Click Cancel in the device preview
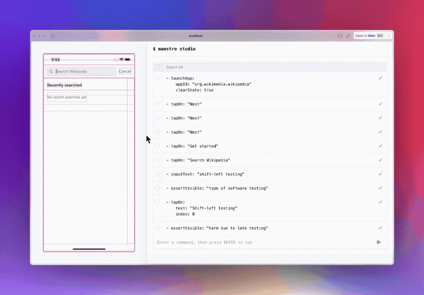The height and width of the screenshot is (295, 424). pyautogui.click(x=125, y=71)
